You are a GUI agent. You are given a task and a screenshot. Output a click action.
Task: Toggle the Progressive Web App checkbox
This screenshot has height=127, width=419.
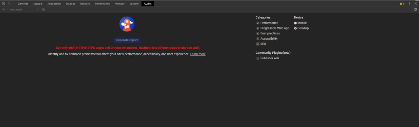click(258, 28)
